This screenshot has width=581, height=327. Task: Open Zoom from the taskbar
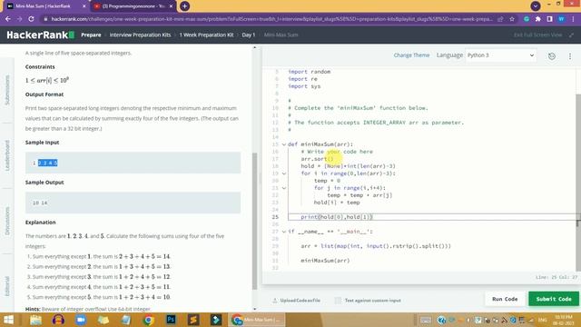[x=81, y=320]
